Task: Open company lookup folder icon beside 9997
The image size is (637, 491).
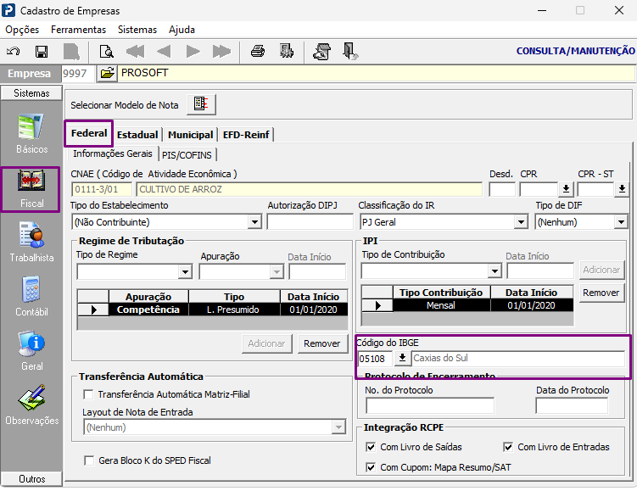Action: [x=107, y=73]
